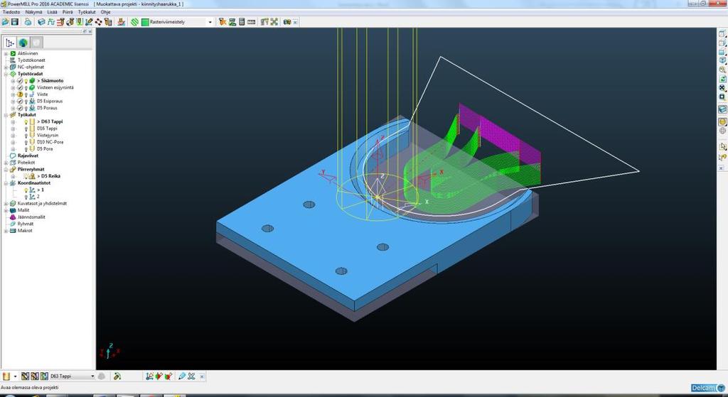Close the explorer panel with its small X

tap(90, 31)
